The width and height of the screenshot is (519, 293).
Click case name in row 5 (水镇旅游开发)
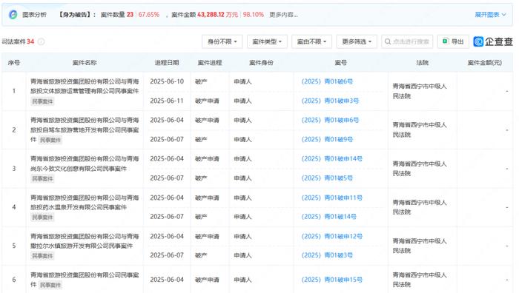[x=85, y=241]
